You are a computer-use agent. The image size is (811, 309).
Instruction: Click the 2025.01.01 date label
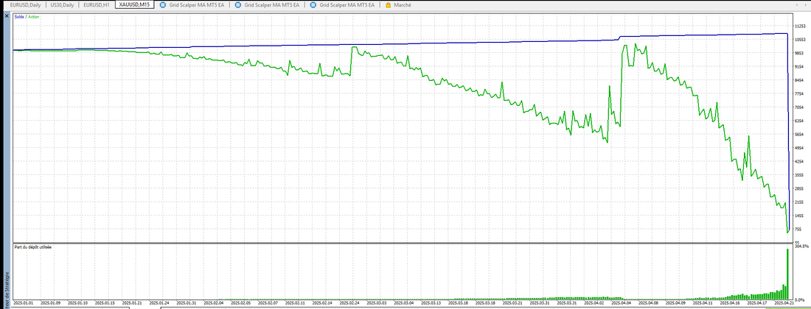tap(24, 304)
